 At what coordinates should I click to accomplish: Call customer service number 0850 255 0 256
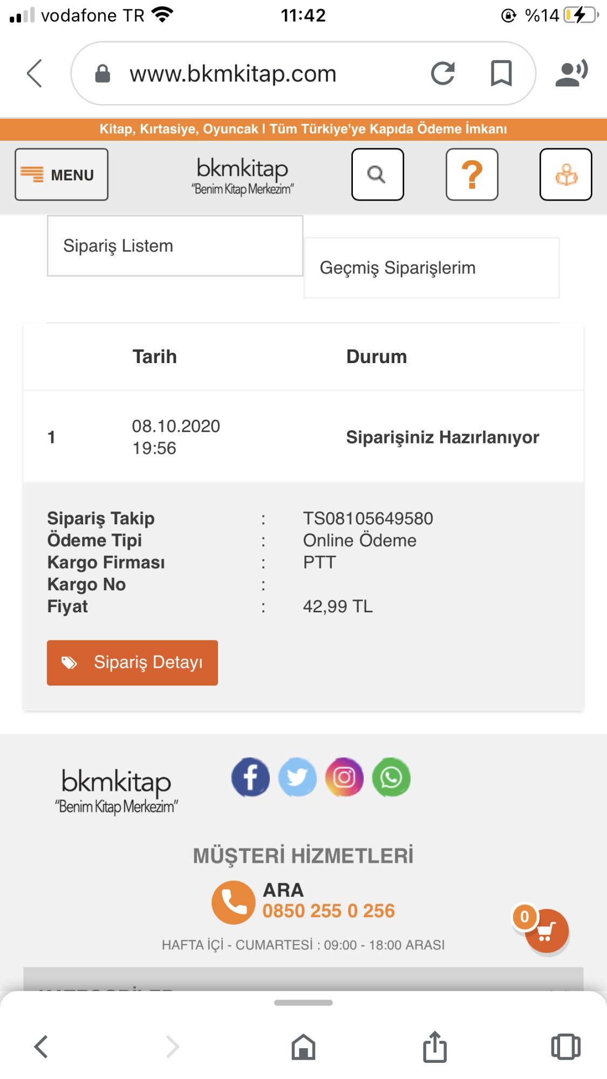point(329,911)
